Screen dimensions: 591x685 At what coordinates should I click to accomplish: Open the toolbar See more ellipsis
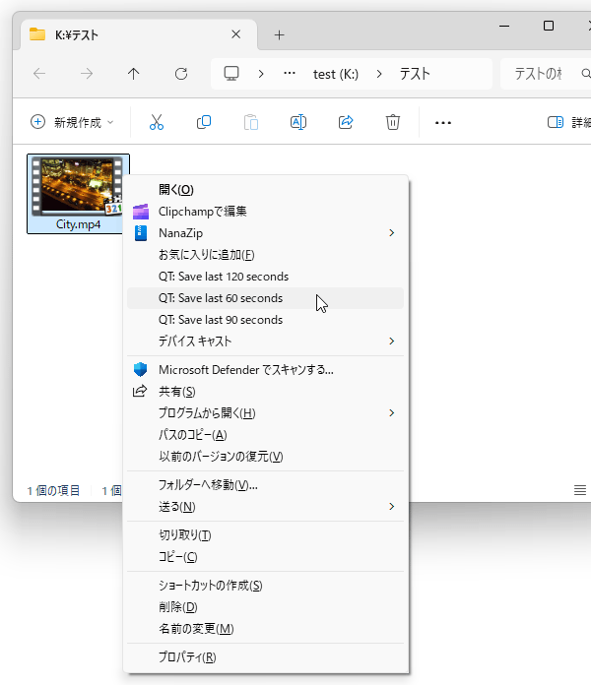pos(443,123)
